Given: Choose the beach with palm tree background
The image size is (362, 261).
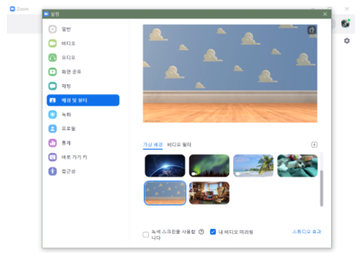Looking at the screenshot, I should pos(253,166).
